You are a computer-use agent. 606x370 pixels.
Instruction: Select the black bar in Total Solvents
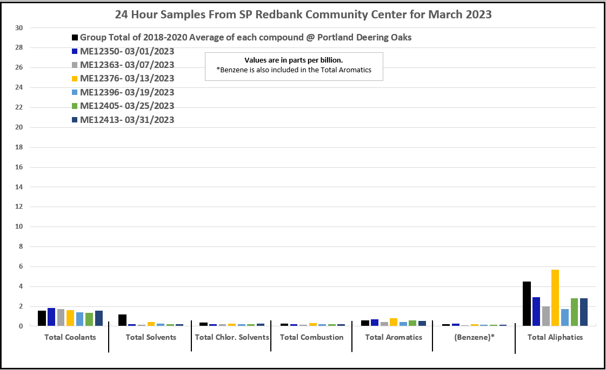tap(122, 320)
